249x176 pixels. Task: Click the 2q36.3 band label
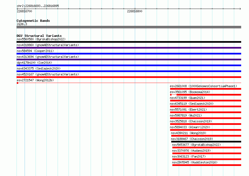click(x=22, y=24)
